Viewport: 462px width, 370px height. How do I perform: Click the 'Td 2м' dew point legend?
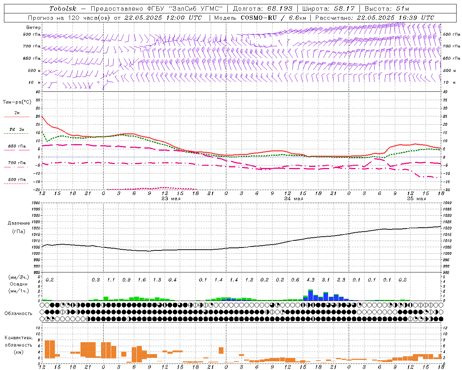tap(17, 129)
